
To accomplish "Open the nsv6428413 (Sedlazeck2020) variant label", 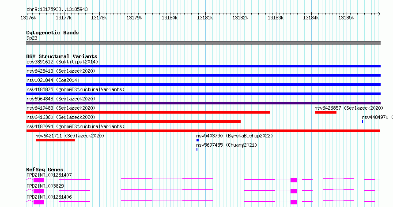I will coord(61,71).
